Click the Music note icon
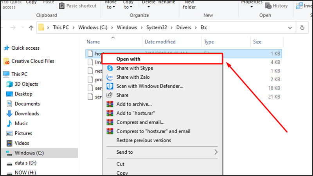Image resolution: width=313 pixels, height=176 pixels. (x=9, y=123)
